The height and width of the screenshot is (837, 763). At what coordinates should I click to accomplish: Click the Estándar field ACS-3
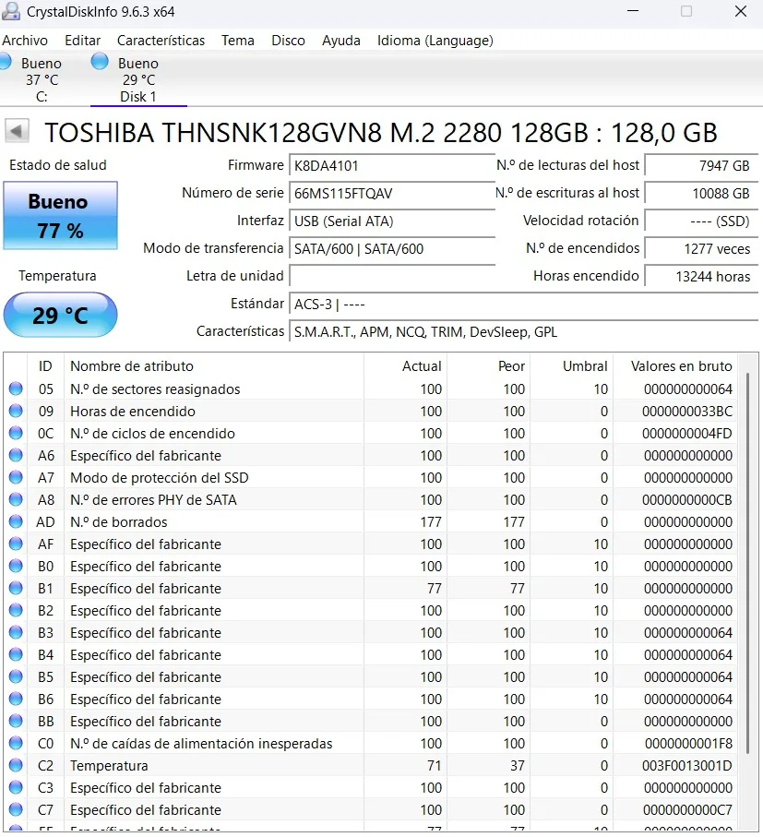[523, 305]
